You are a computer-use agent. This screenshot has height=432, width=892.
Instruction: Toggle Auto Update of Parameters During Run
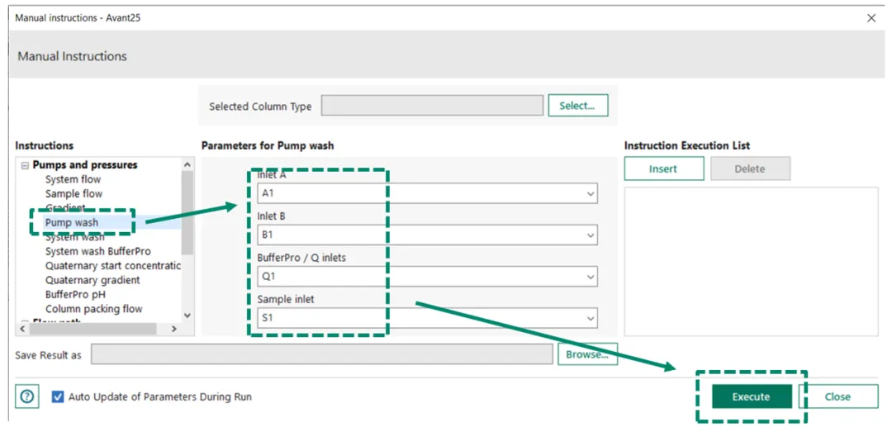click(x=57, y=396)
